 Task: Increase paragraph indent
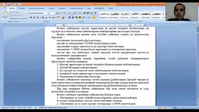[x=88, y=13]
